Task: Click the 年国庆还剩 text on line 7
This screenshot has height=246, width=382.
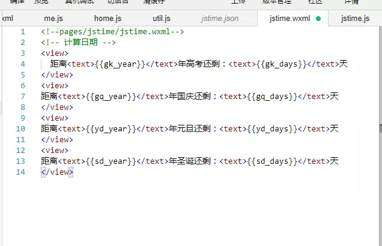Action: tap(189, 97)
